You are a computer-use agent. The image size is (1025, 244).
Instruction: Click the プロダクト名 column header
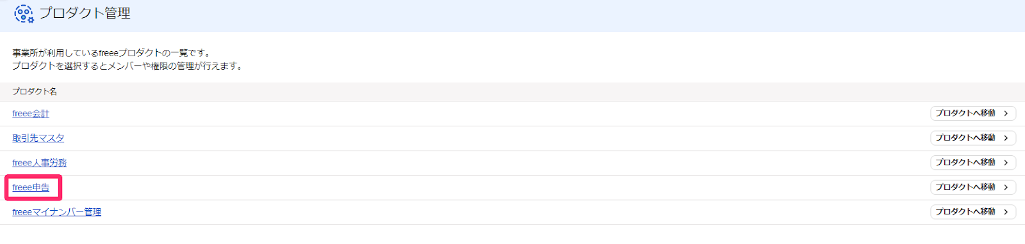(35, 91)
